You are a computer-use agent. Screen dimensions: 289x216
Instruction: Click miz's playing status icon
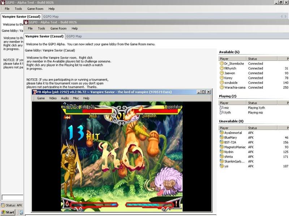pyautogui.click(x=221, y=108)
